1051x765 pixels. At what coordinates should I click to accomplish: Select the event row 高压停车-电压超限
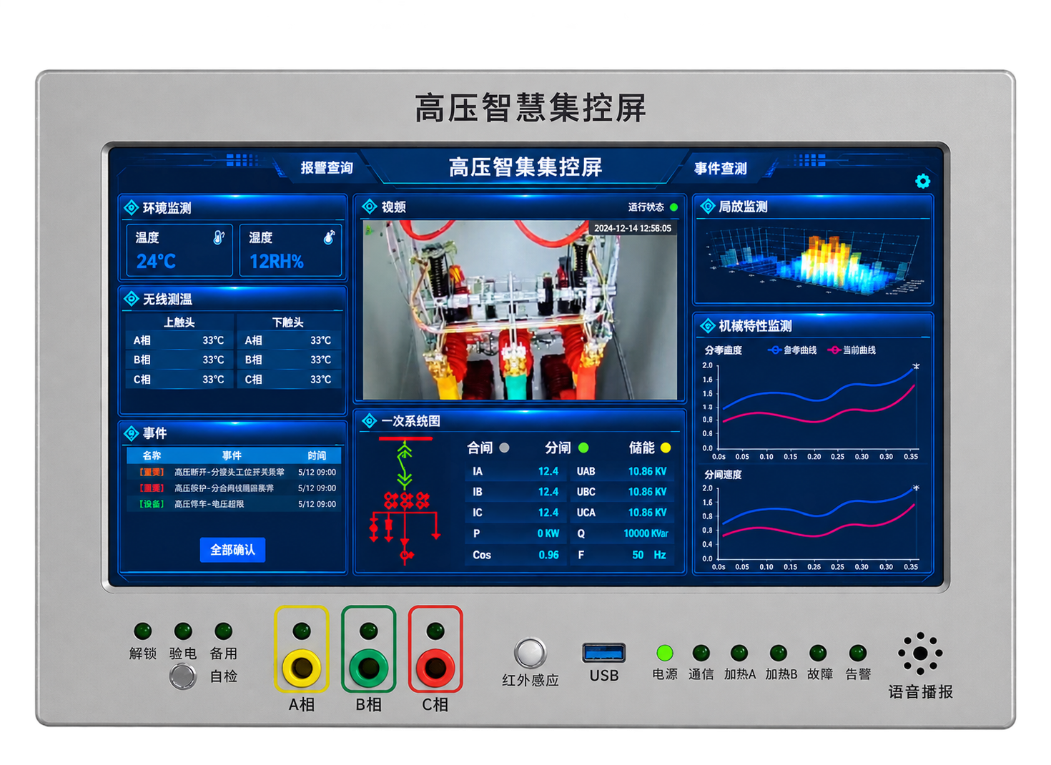(233, 504)
